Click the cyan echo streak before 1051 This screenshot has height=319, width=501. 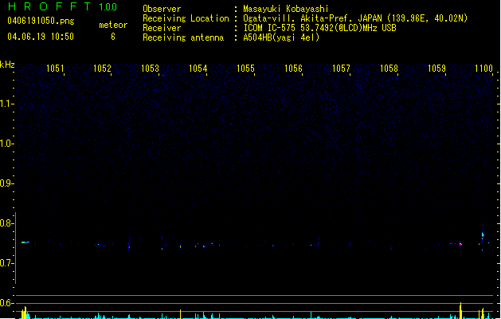point(25,242)
